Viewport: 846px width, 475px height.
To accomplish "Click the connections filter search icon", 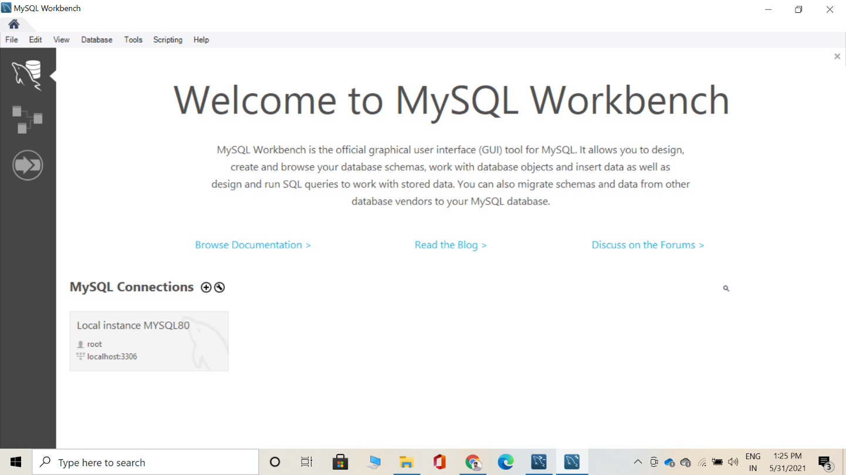I will pos(726,288).
